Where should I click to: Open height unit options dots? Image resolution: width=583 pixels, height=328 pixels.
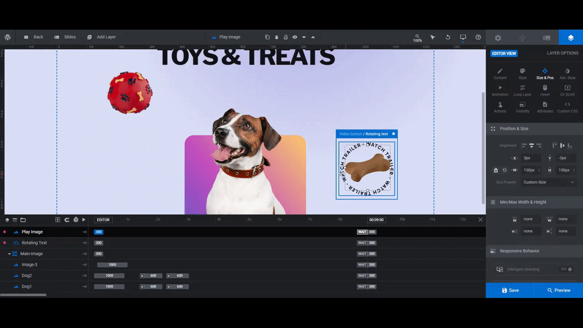point(573,170)
